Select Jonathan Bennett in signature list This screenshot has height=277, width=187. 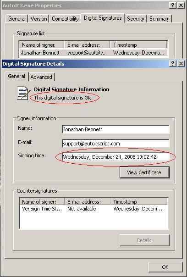point(93,53)
